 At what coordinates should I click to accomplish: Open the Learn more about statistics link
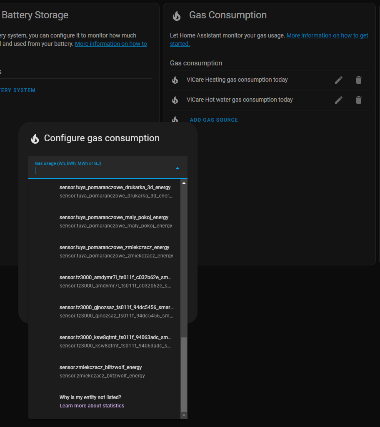[x=92, y=405]
